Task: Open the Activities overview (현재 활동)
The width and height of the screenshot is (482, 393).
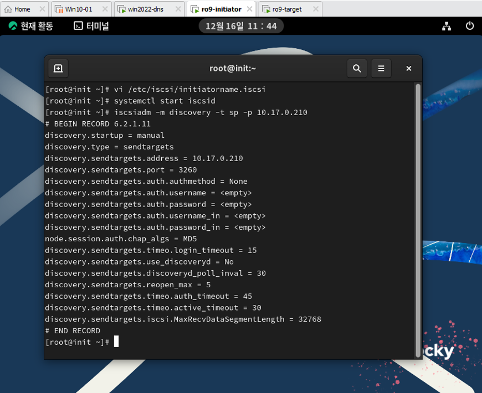Action: click(x=30, y=26)
